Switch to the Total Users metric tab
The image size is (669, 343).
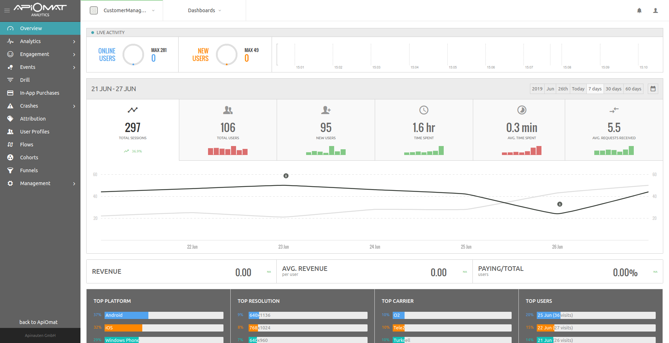tap(228, 130)
